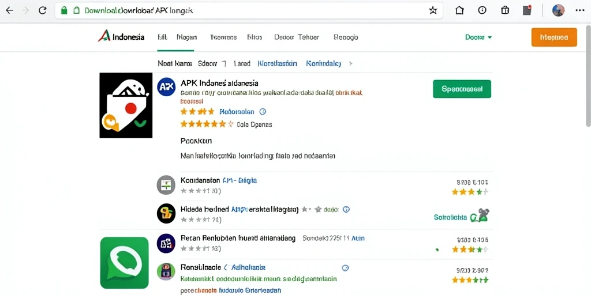Viewport: 591px width, 295px height.
Task: Bookmark page using the star icon
Action: point(433,10)
